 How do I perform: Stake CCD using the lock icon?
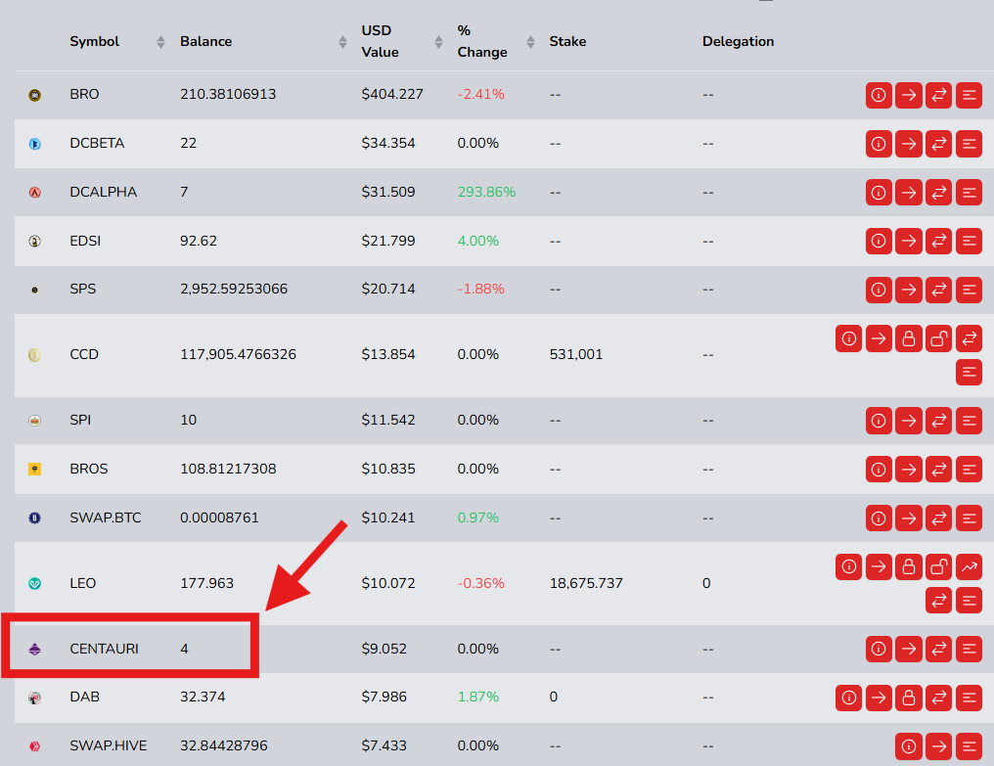[x=909, y=338]
